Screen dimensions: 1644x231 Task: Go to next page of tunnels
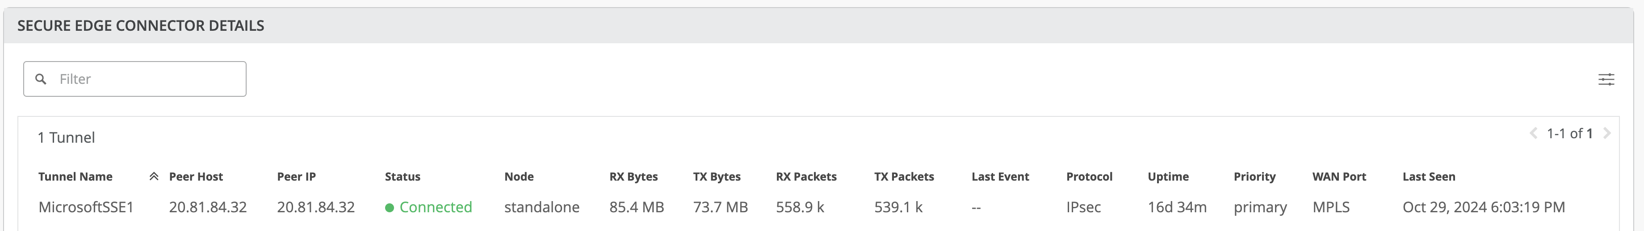click(x=1607, y=134)
